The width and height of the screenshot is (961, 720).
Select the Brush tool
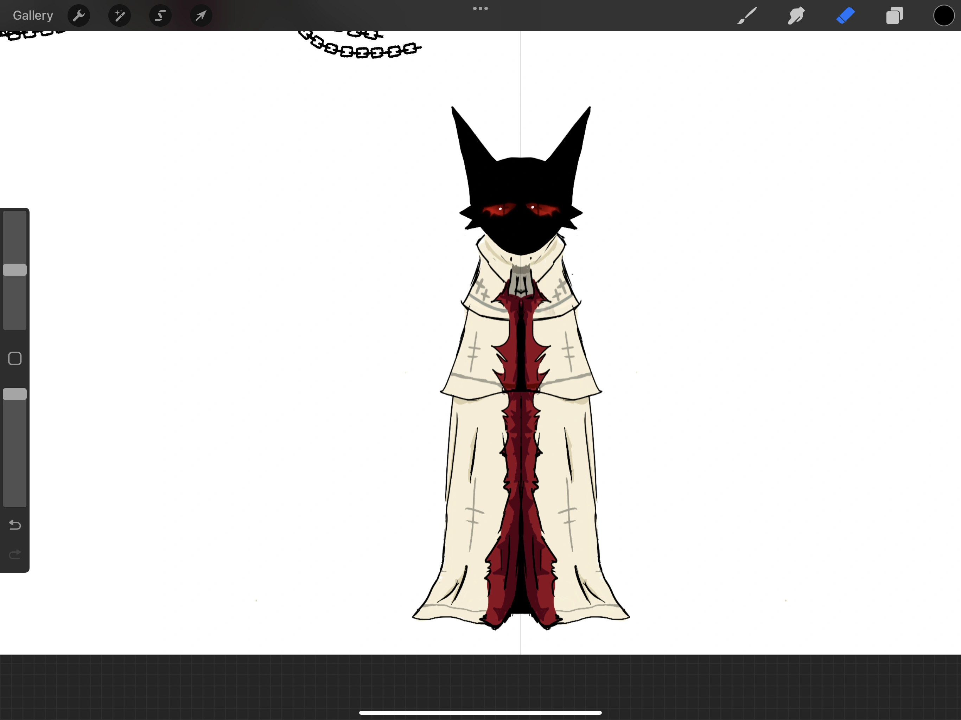tap(747, 16)
